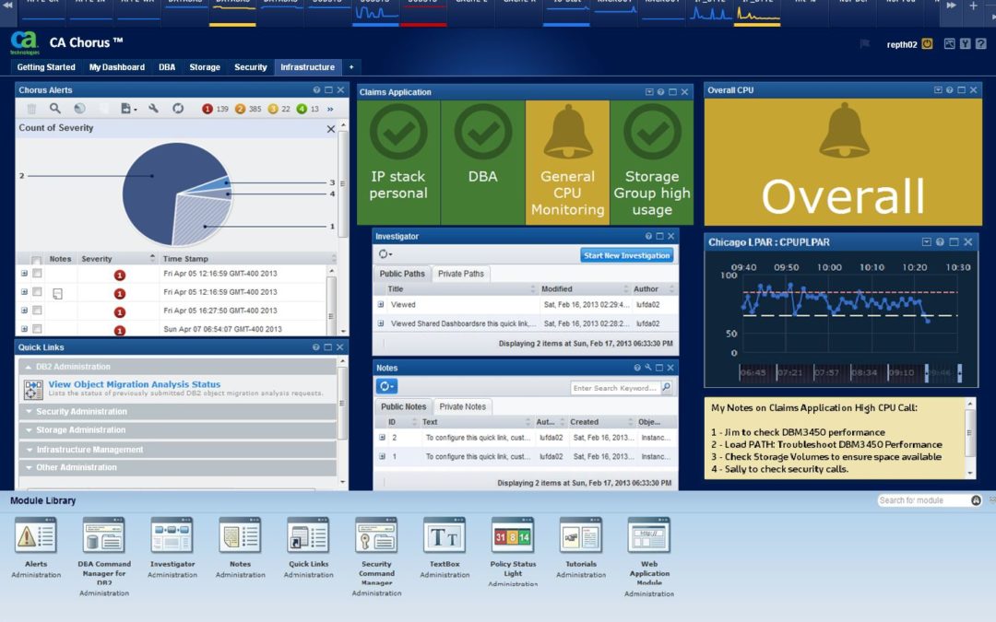996x622 pixels.
Task: Open DBA Command Manager for DB2 module
Action: click(x=104, y=535)
